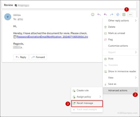Click the 'Hi,' greeting text

[x=15, y=26]
